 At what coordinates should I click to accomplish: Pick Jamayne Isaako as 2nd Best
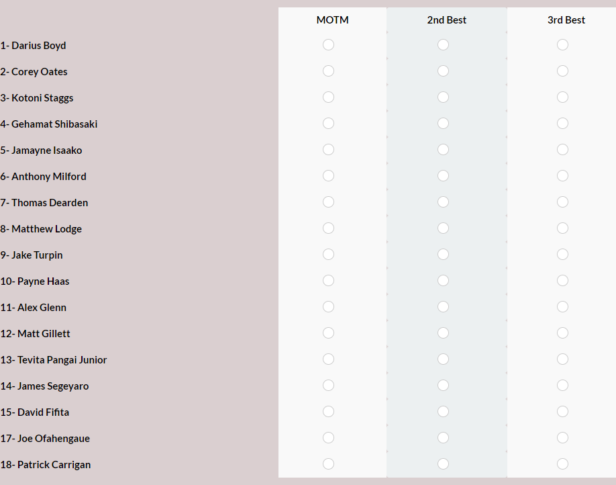click(443, 150)
